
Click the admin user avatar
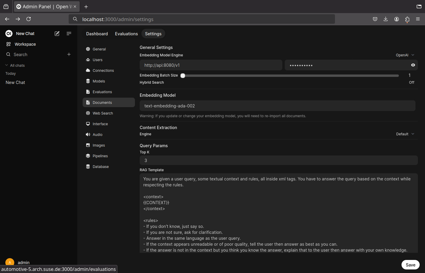coord(10,262)
